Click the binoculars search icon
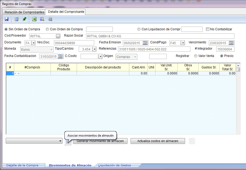This screenshot has width=246, height=170. [42, 19]
